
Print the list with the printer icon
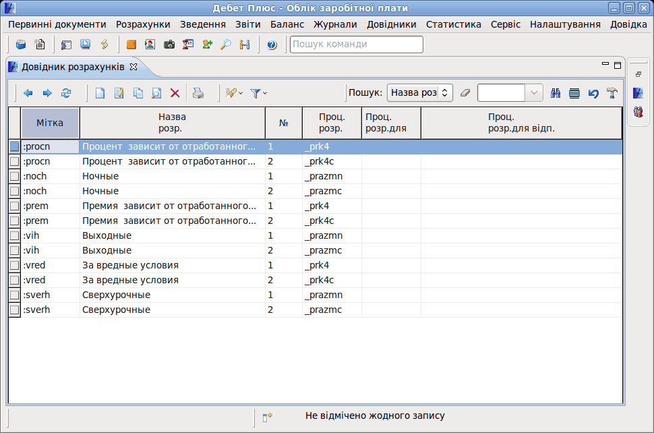pyautogui.click(x=198, y=93)
